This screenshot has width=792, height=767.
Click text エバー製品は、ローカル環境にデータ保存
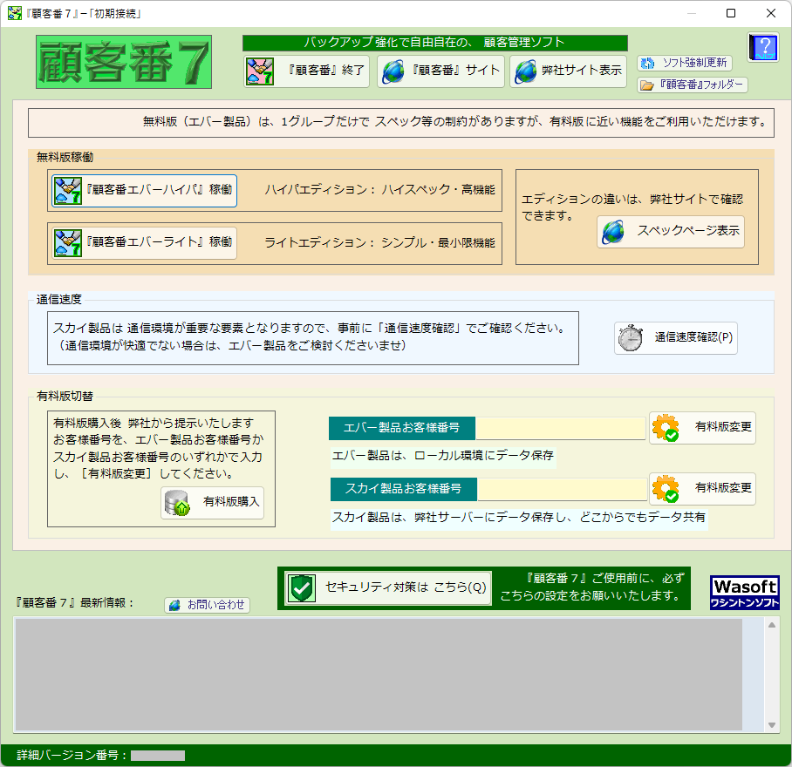tap(443, 456)
